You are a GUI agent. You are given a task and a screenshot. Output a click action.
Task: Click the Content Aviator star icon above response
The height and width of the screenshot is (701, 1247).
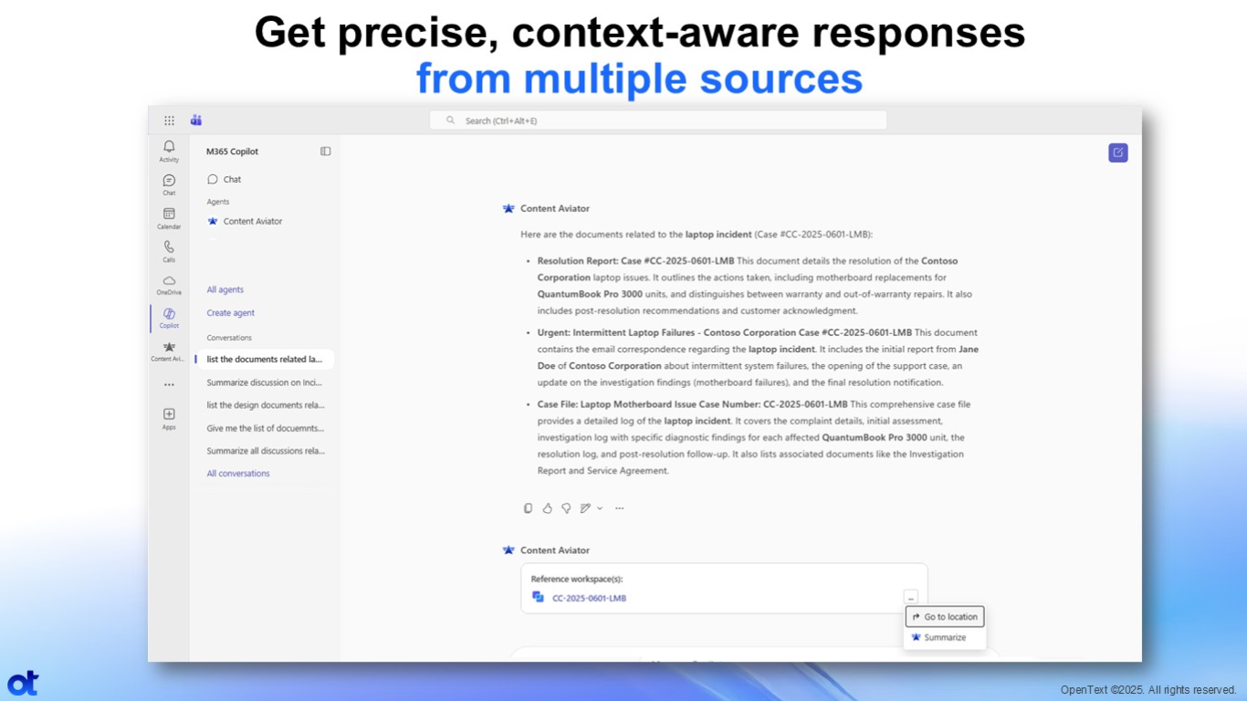(508, 208)
